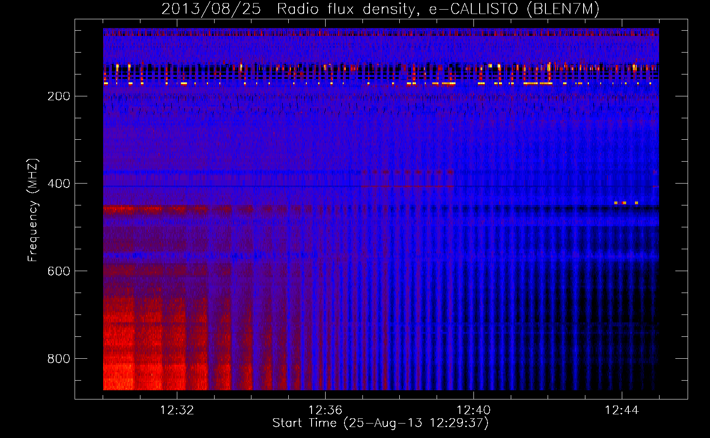Click the 400 frequency tick label
Image resolution: width=710 pixels, height=438 pixels.
click(x=59, y=184)
